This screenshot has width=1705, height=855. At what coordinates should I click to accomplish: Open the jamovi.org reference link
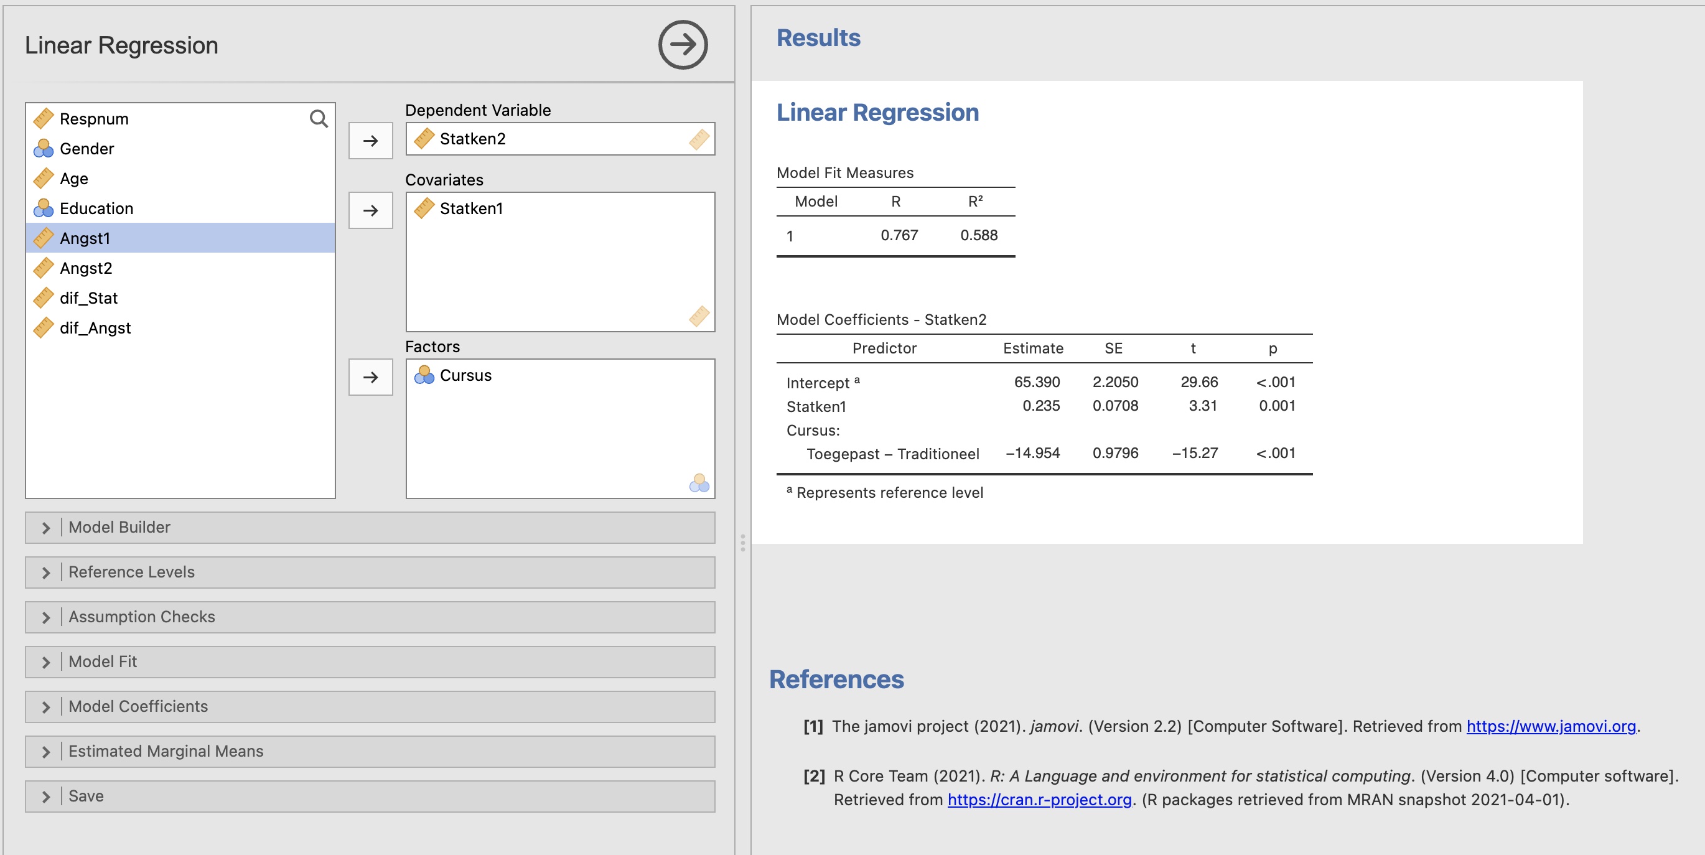[1550, 727]
